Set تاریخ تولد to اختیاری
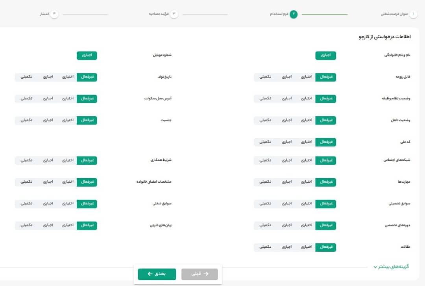Viewport: 425px width, 286px height. click(x=68, y=77)
